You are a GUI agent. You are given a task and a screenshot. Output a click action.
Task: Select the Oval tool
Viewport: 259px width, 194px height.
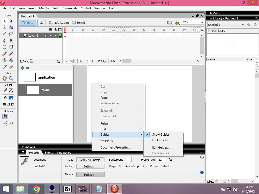point(5,47)
